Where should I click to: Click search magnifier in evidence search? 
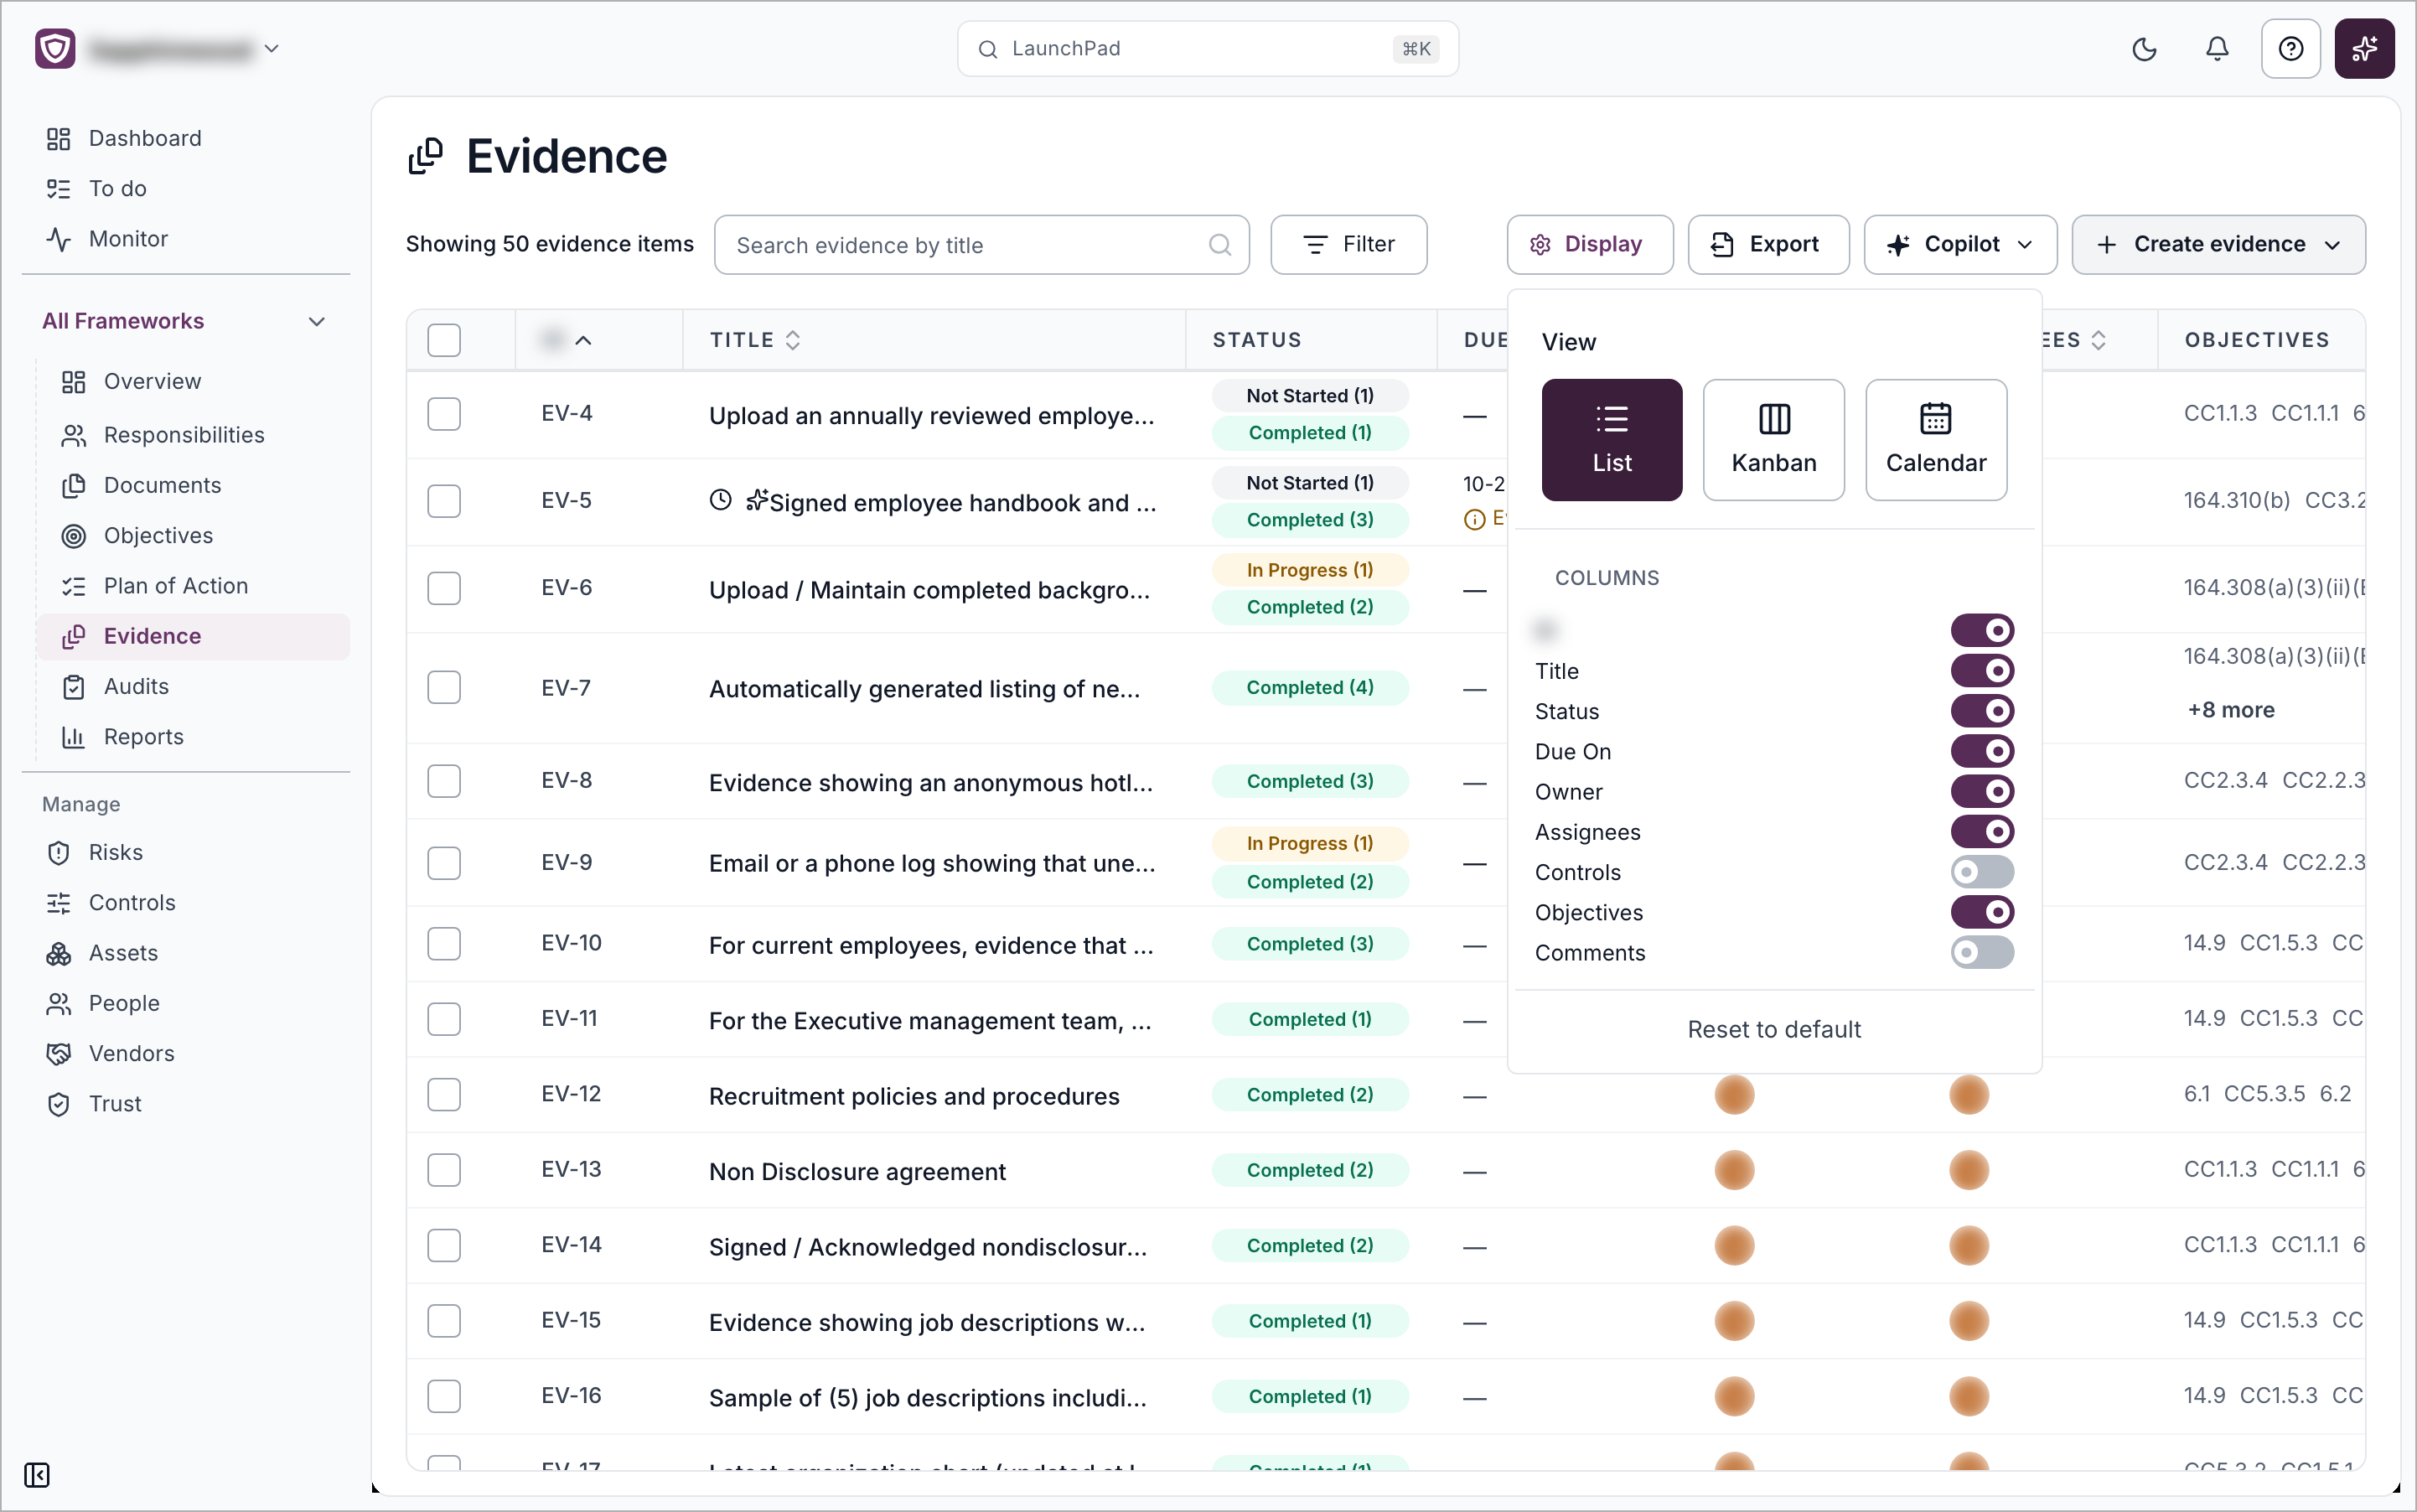coord(1219,245)
